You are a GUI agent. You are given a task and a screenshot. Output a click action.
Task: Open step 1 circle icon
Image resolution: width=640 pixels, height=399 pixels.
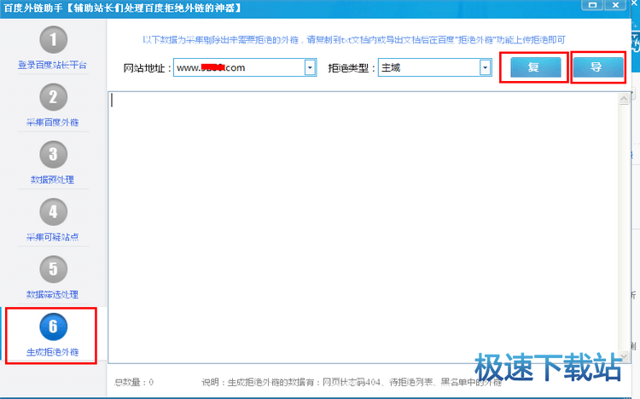53,40
